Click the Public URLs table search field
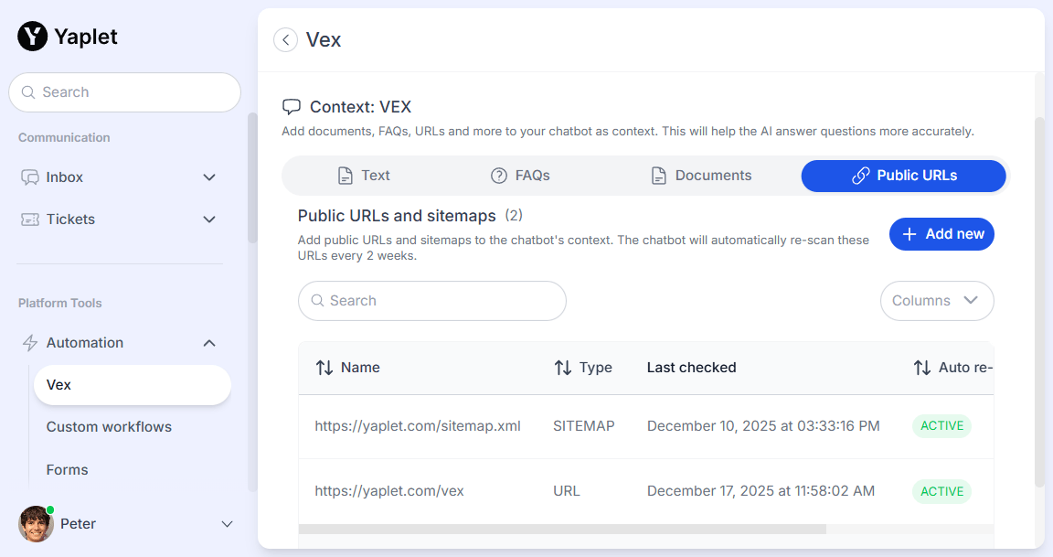This screenshot has height=557, width=1053. click(432, 301)
